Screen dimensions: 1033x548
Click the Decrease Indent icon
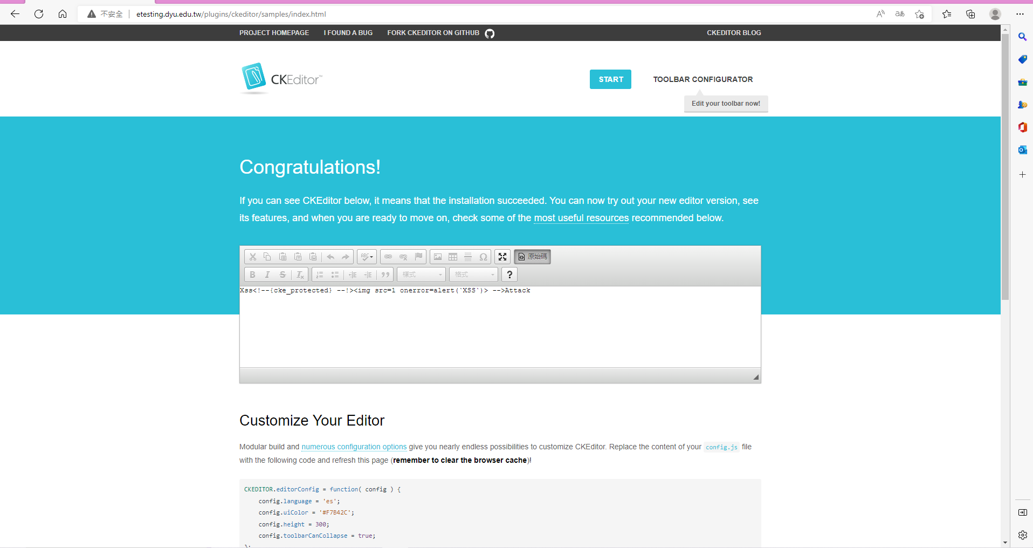(x=353, y=275)
